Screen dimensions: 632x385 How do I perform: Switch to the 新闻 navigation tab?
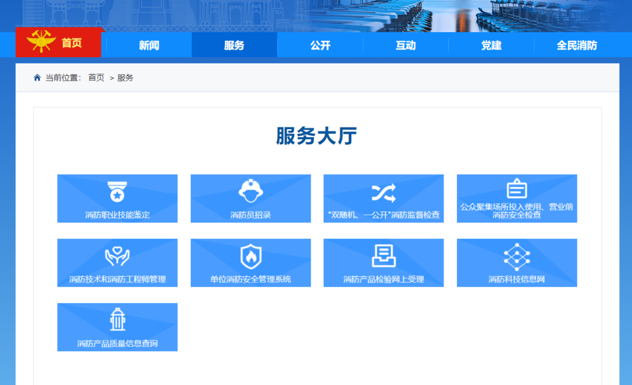pyautogui.click(x=148, y=44)
